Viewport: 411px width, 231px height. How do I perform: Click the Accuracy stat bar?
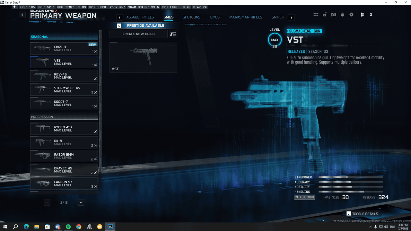(350, 182)
